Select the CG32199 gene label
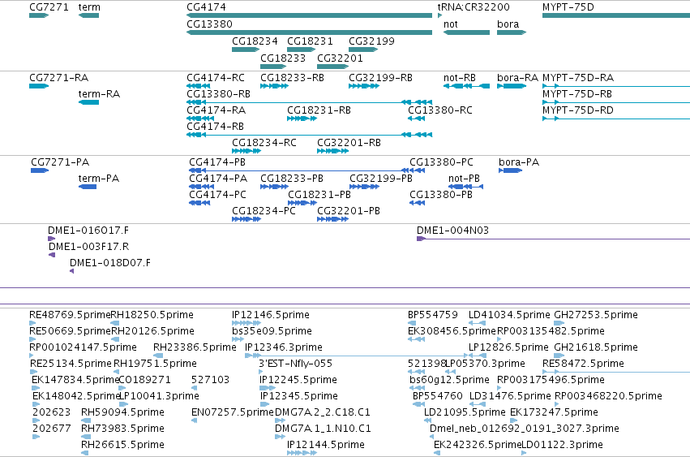Screen dimensions: 690x457 coord(371,41)
